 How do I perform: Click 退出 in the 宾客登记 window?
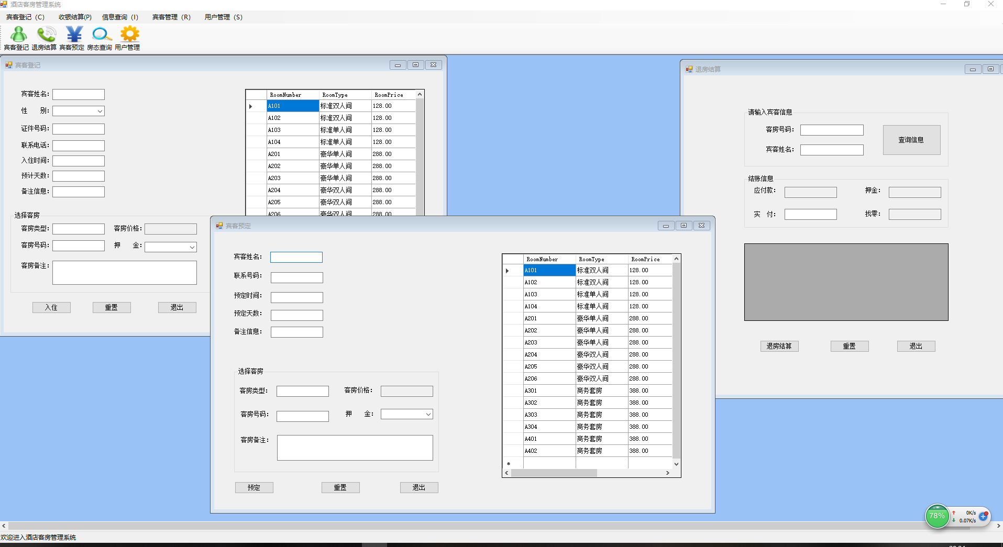[x=177, y=307]
